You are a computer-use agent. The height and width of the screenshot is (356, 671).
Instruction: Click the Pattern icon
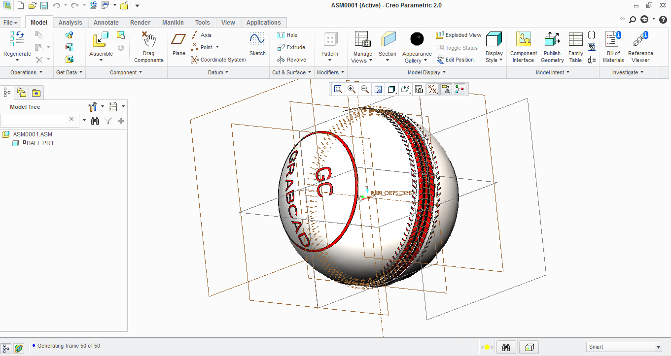click(330, 39)
